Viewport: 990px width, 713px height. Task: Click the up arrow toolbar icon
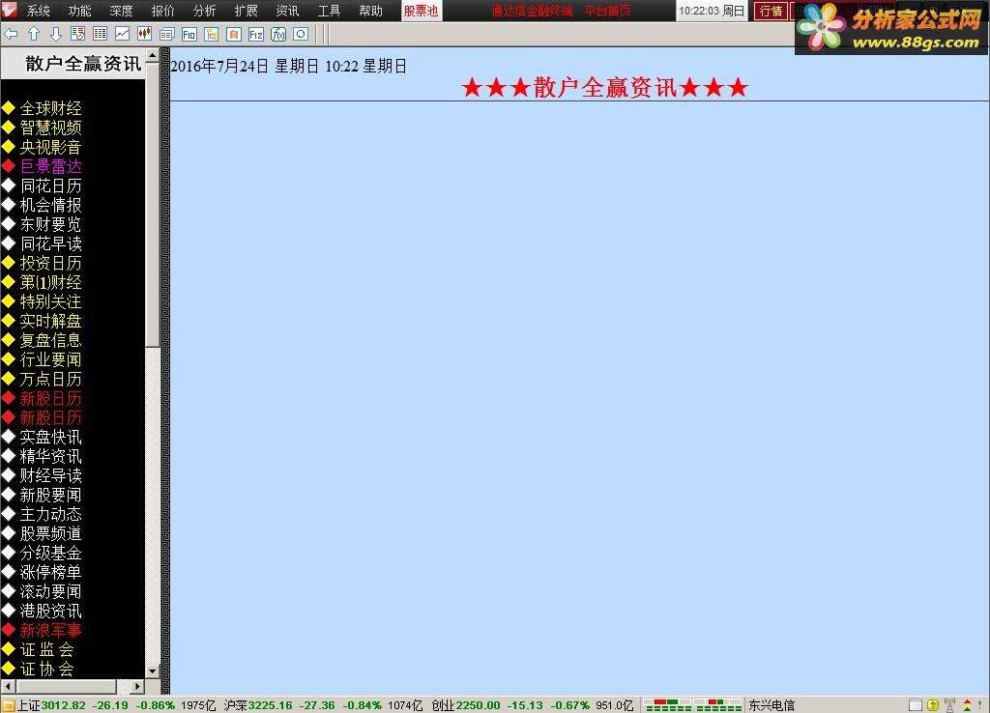[34, 34]
